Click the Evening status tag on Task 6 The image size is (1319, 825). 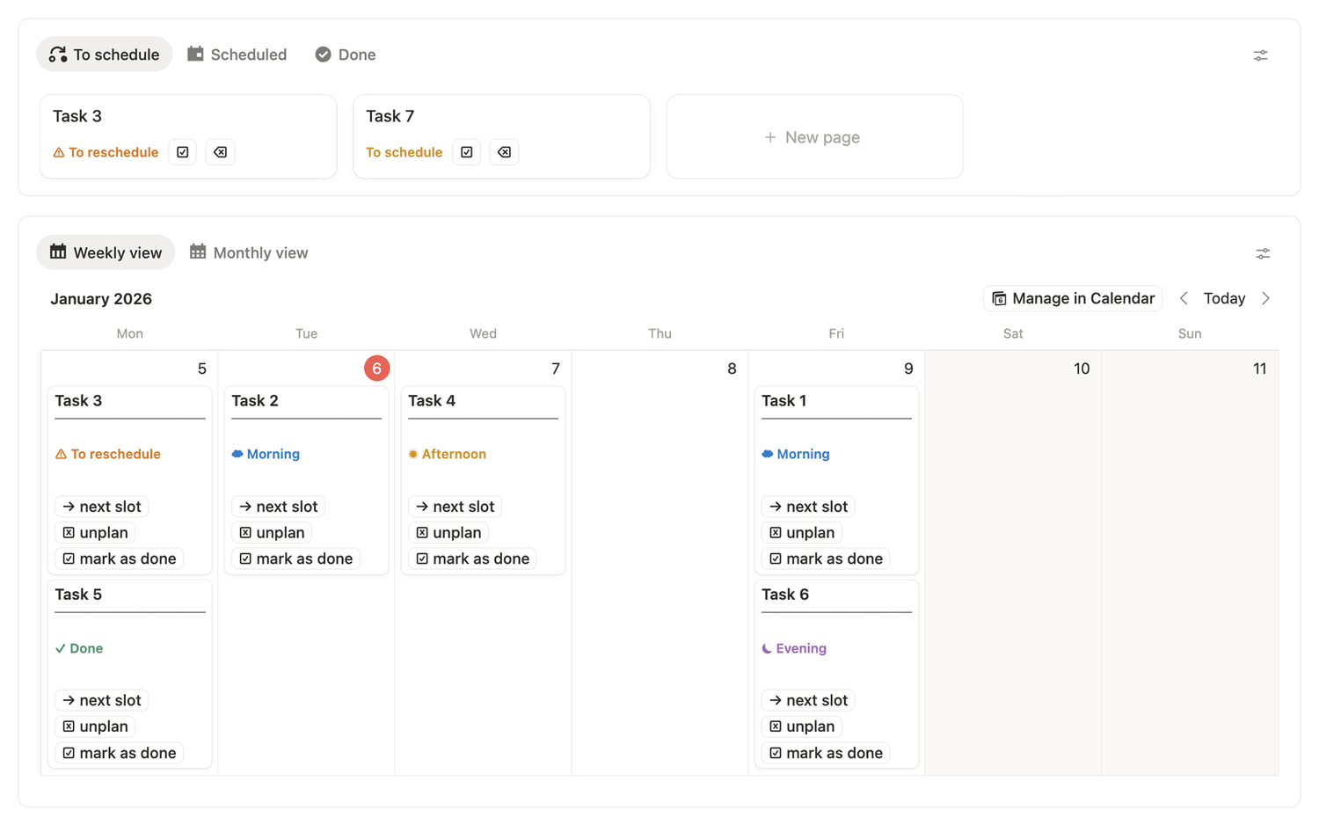794,648
